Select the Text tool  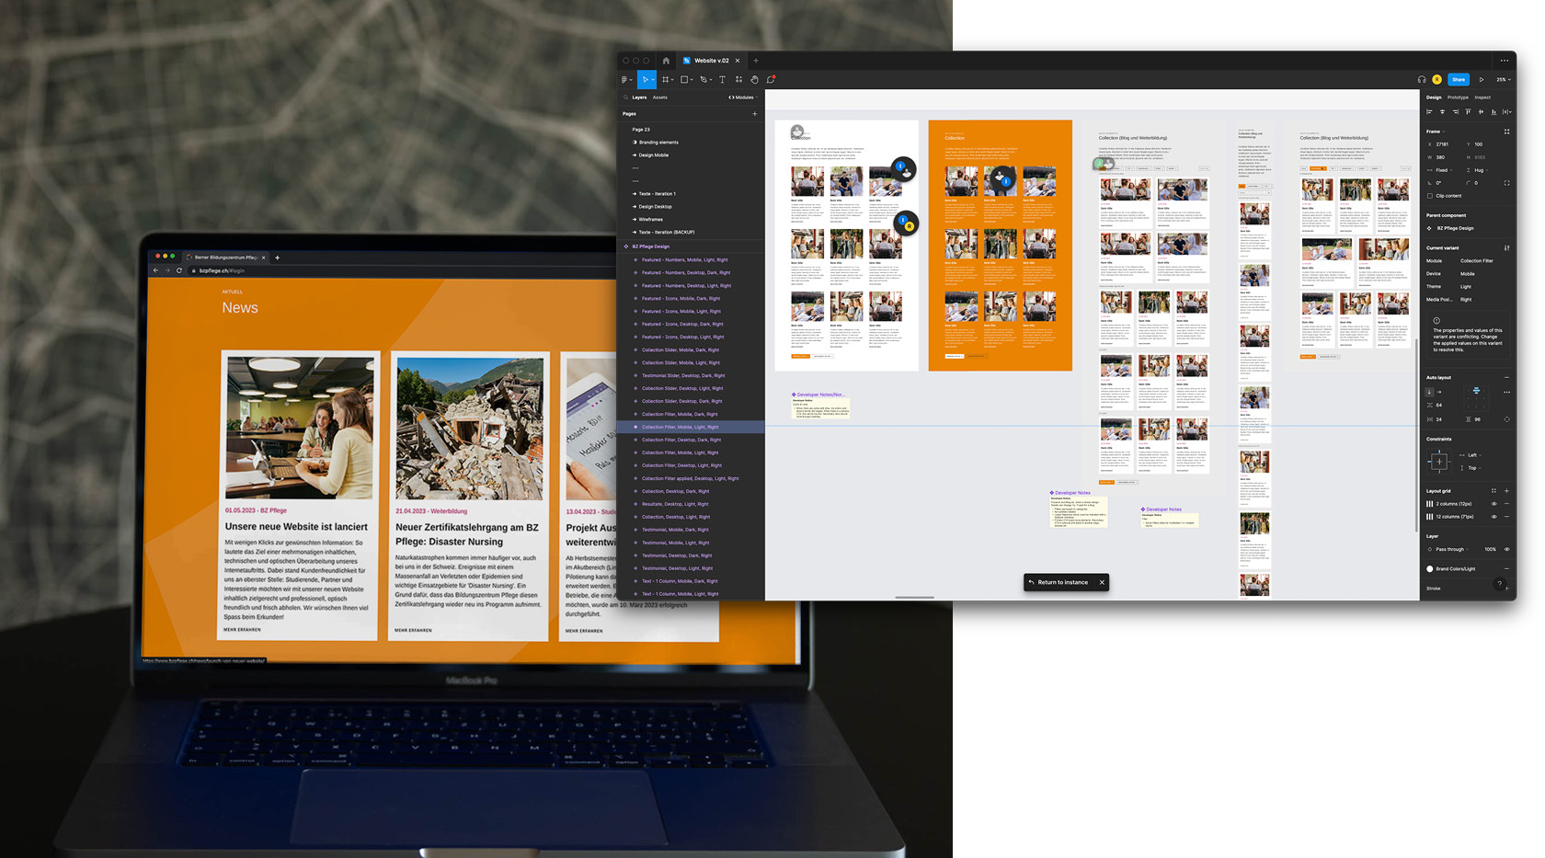tap(722, 80)
